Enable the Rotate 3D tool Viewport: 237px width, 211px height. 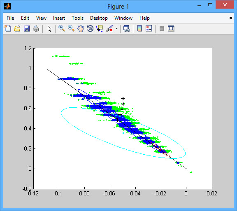coord(90,28)
